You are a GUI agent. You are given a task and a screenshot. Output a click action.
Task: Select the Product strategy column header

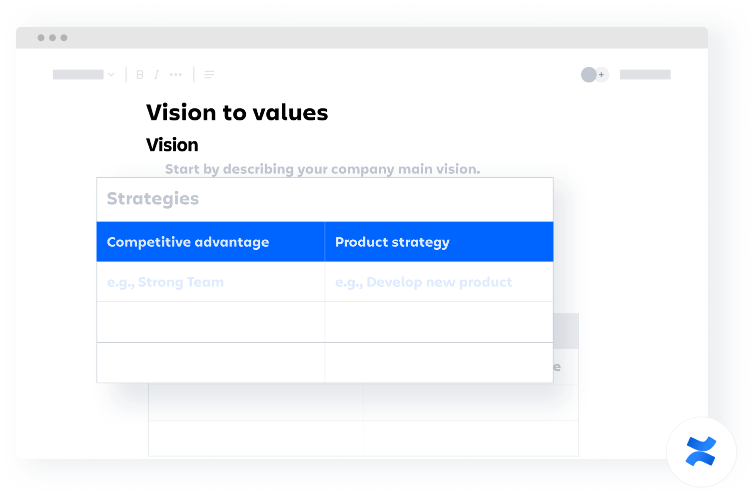pos(392,242)
